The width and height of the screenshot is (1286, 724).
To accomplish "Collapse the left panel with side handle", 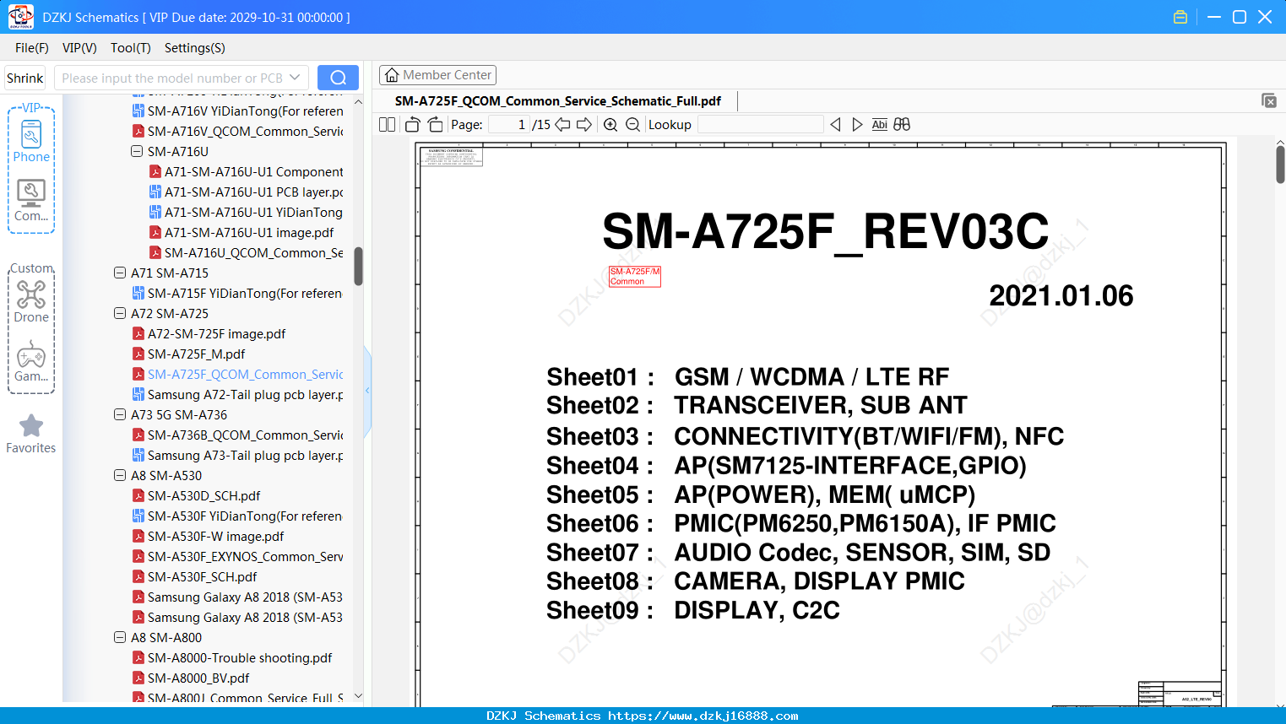I will 367,391.
